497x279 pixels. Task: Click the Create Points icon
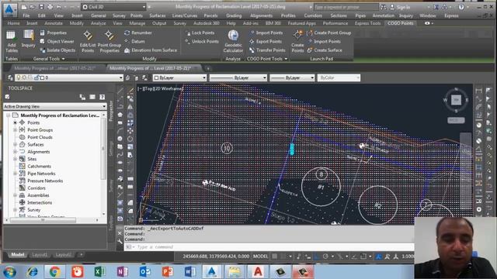point(297,41)
